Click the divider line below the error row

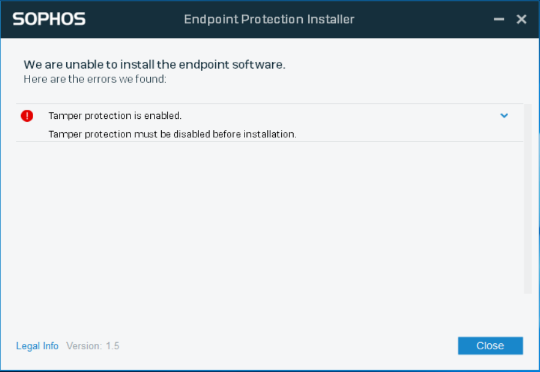pos(270,143)
